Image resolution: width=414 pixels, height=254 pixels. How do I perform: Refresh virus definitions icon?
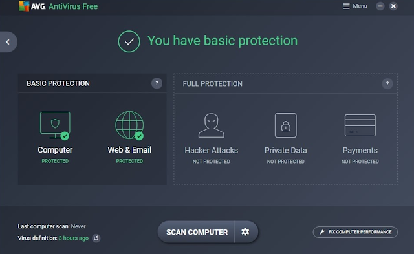(96, 238)
